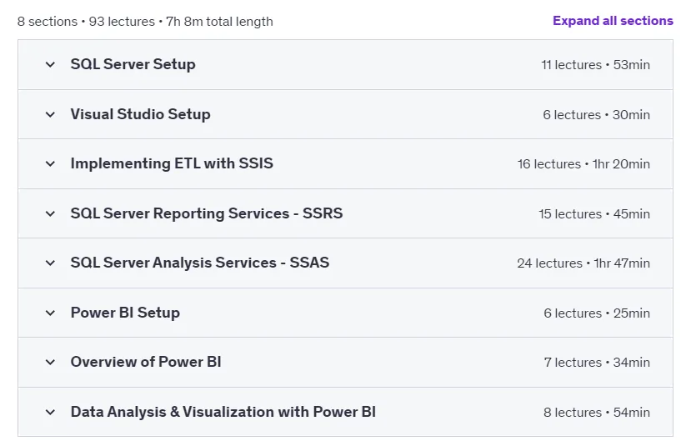The width and height of the screenshot is (696, 446).
Task: Select the Visual Studio Setup heading
Action: pos(140,114)
